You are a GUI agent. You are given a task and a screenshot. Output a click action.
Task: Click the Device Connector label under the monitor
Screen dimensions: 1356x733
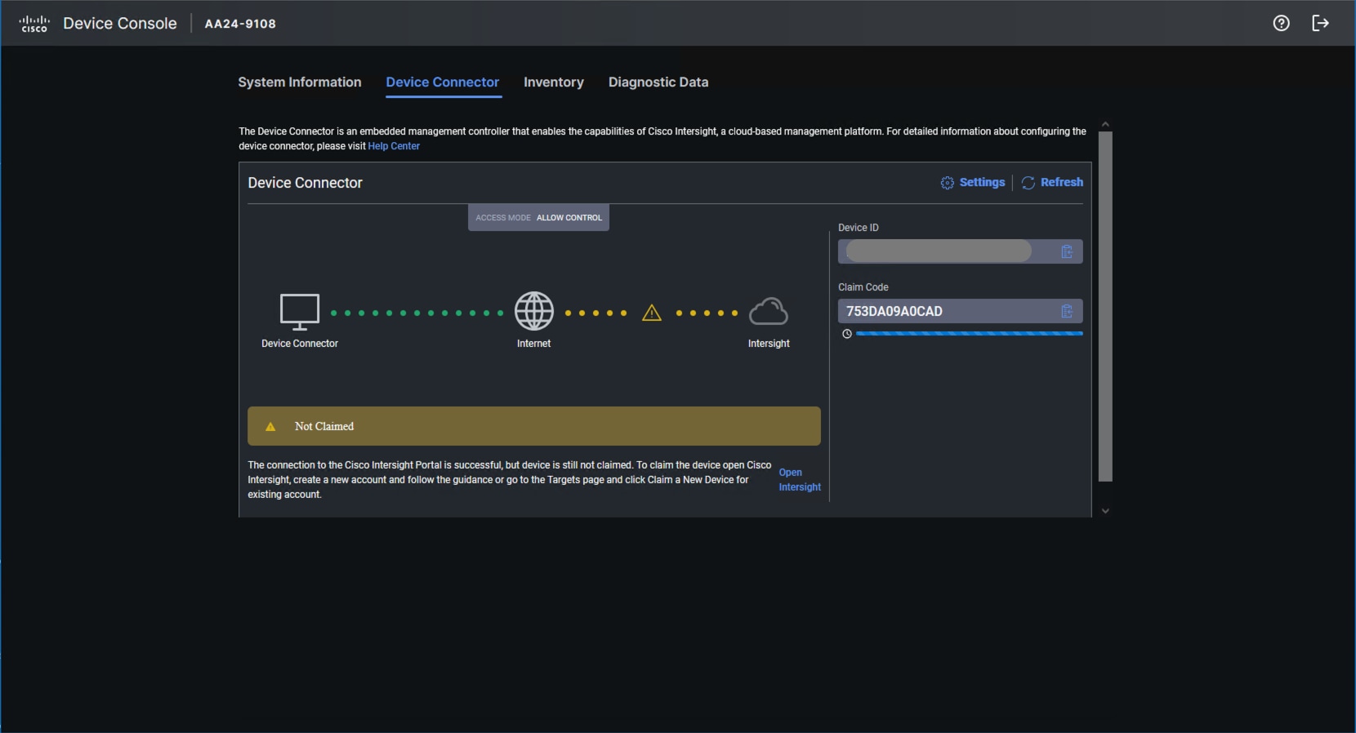[x=300, y=344]
